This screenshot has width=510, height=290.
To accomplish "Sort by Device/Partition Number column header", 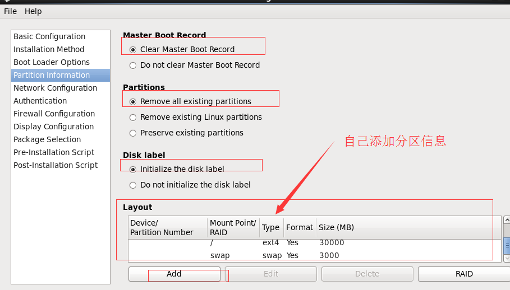I will pos(168,228).
